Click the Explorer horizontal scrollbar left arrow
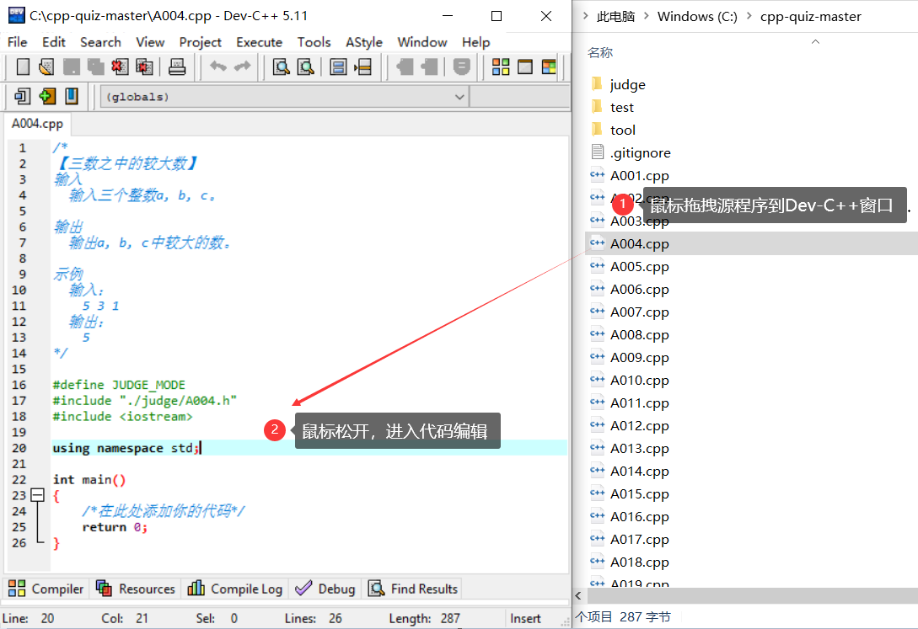This screenshot has width=918, height=629. pos(578,595)
